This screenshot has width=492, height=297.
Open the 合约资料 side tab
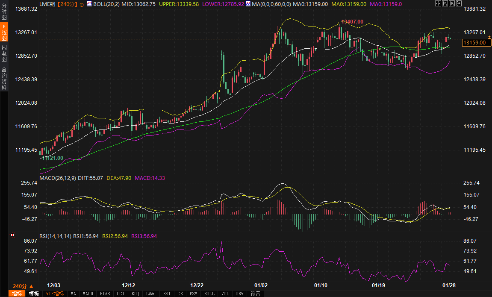point(4,78)
